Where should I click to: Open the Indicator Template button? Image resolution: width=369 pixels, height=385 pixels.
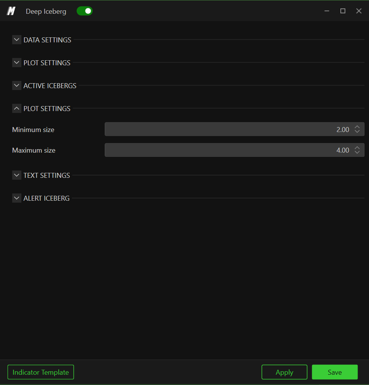(x=41, y=372)
